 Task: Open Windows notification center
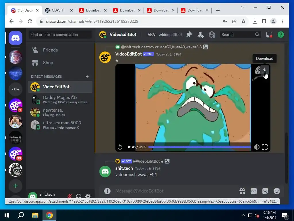click(x=285, y=215)
